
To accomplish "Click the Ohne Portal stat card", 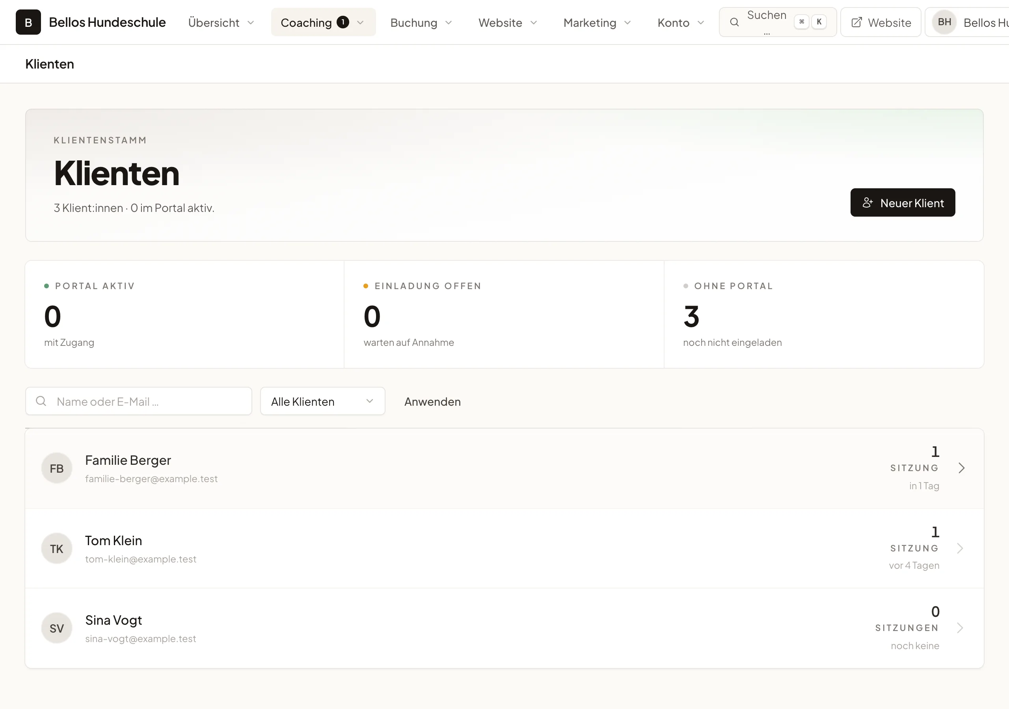I will pyautogui.click(x=823, y=314).
